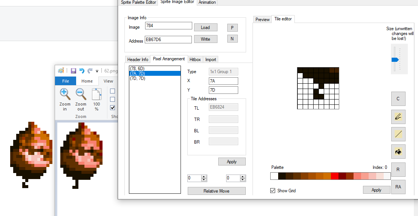Increment the left relative move spinner
This screenshot has height=216, width=418.
[x=204, y=177]
